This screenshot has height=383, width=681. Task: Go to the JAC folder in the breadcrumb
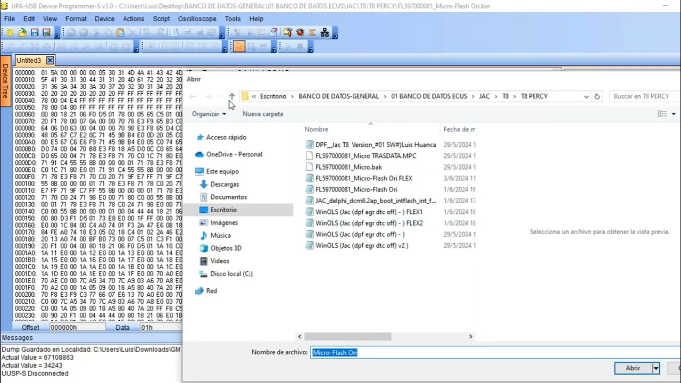484,96
